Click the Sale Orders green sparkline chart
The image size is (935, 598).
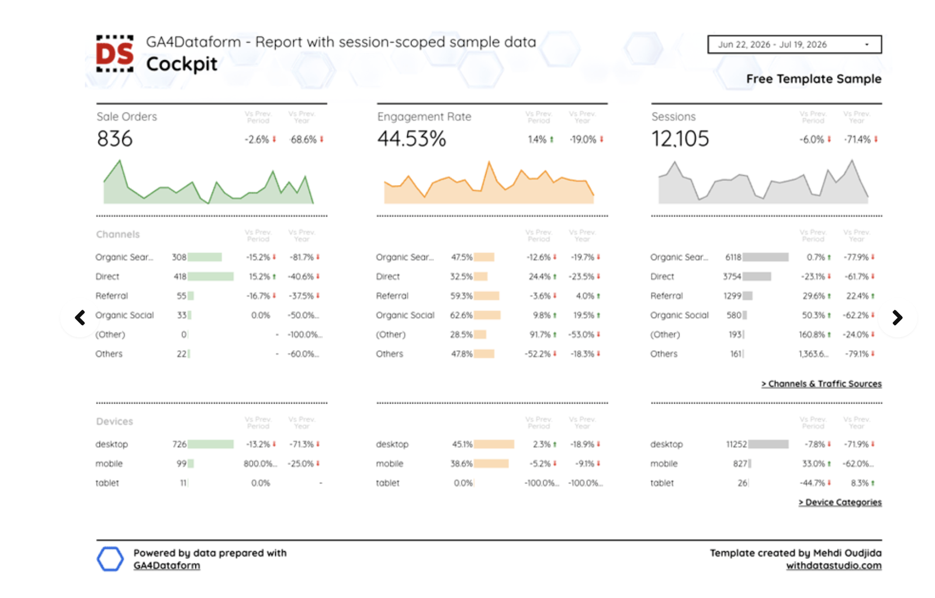[x=209, y=182]
